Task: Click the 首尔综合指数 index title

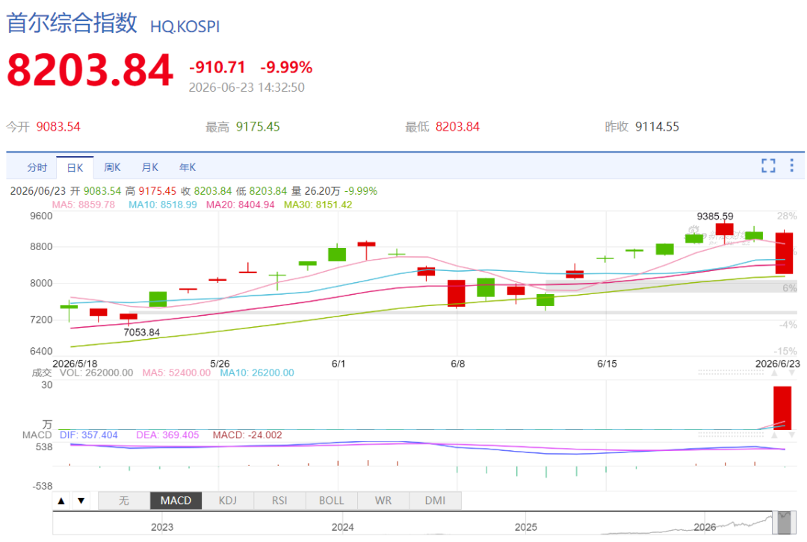Action: pyautogui.click(x=72, y=23)
